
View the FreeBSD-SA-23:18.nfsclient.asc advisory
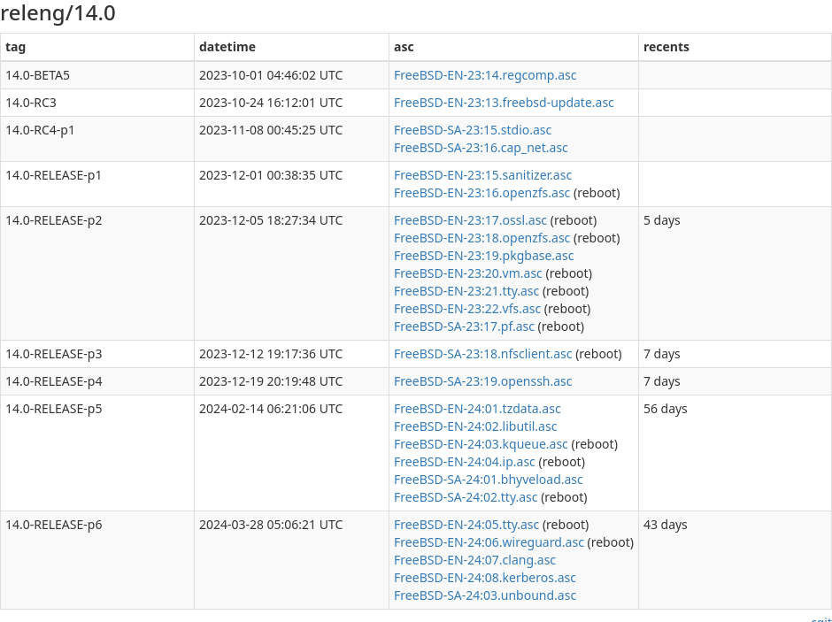482,354
